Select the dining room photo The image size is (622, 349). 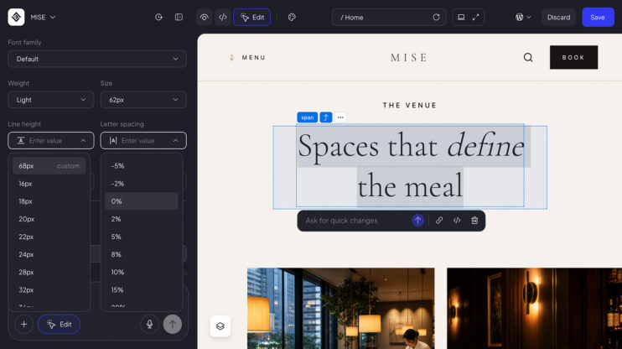pyautogui.click(x=340, y=309)
